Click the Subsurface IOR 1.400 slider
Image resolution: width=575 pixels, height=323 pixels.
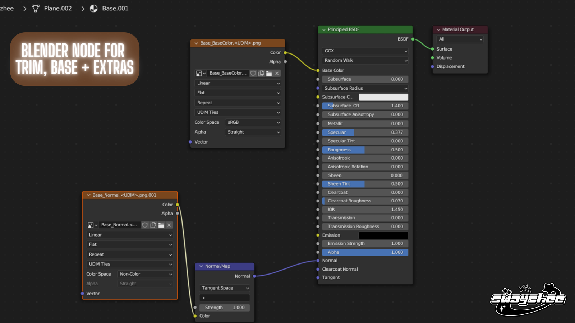[x=365, y=106]
